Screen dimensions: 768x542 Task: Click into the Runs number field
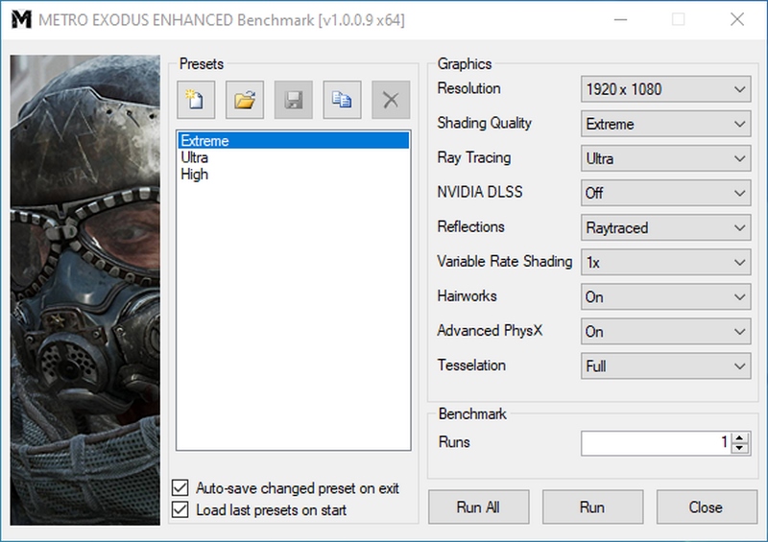655,442
